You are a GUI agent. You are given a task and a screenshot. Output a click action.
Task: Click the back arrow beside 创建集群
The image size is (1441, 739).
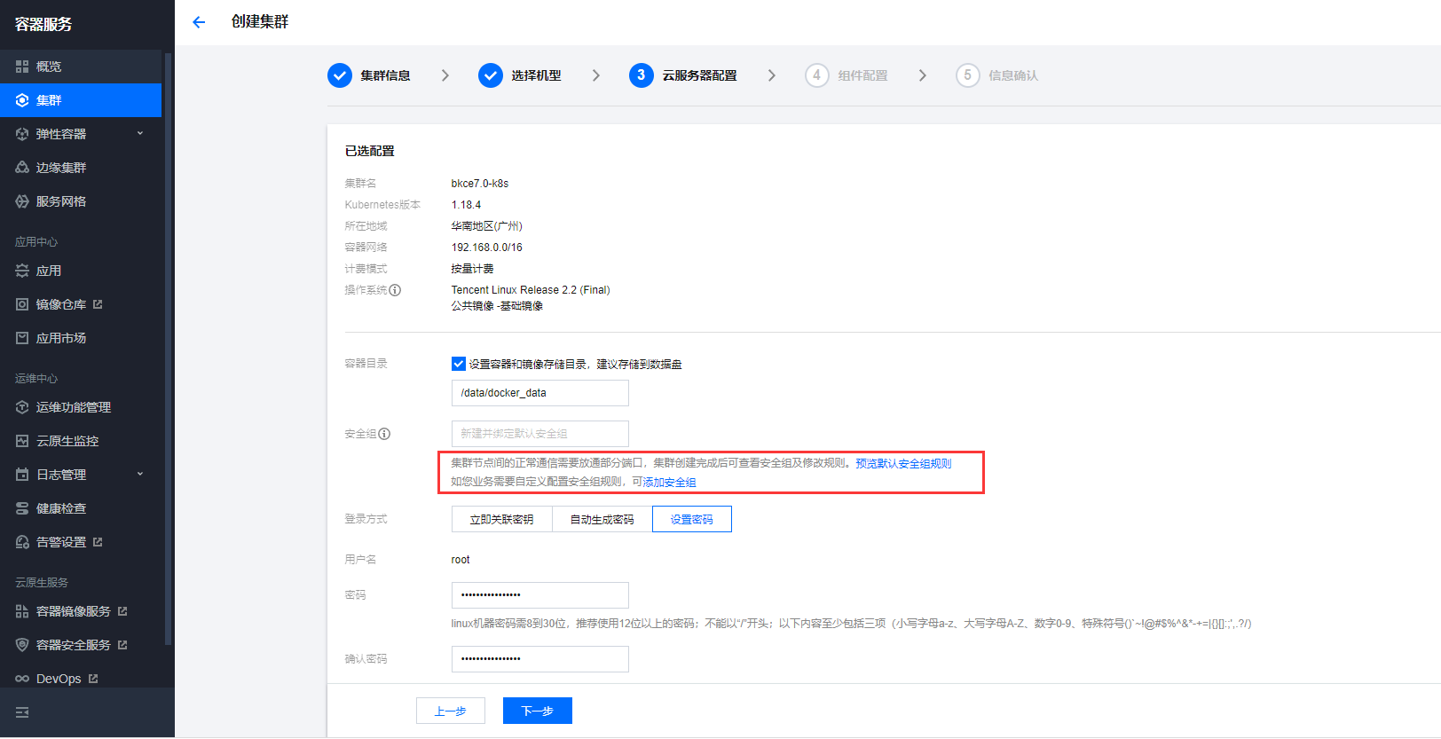tap(199, 22)
